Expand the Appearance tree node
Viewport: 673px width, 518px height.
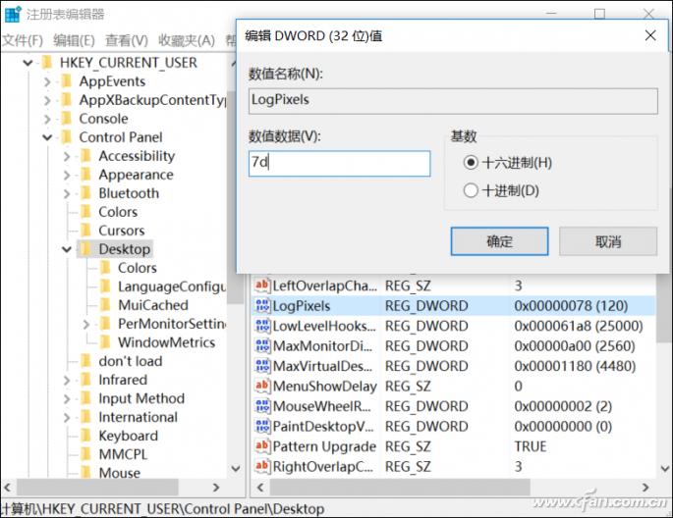67,175
